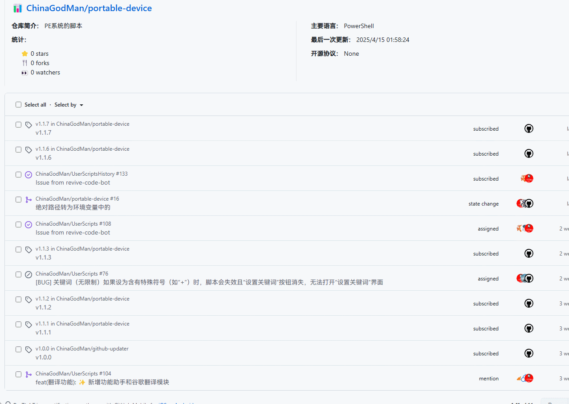This screenshot has width=569, height=404.
Task: Click GitHub avatar in v1.0.0 row
Action: tap(529, 353)
